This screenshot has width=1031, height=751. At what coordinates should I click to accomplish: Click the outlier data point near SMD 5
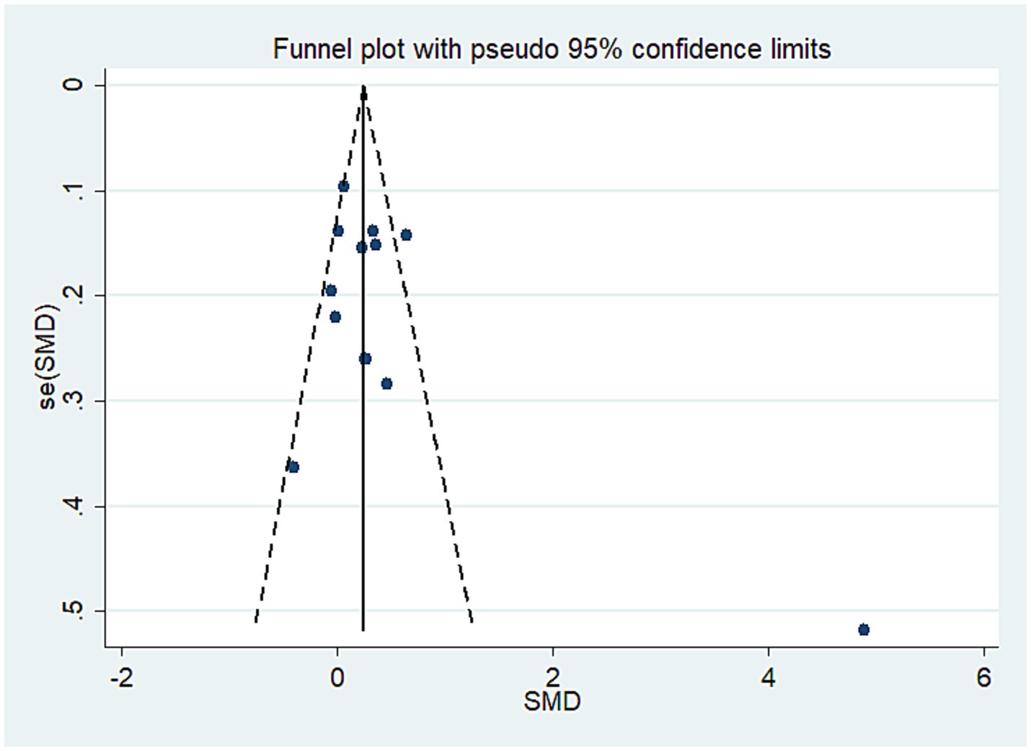coord(864,629)
